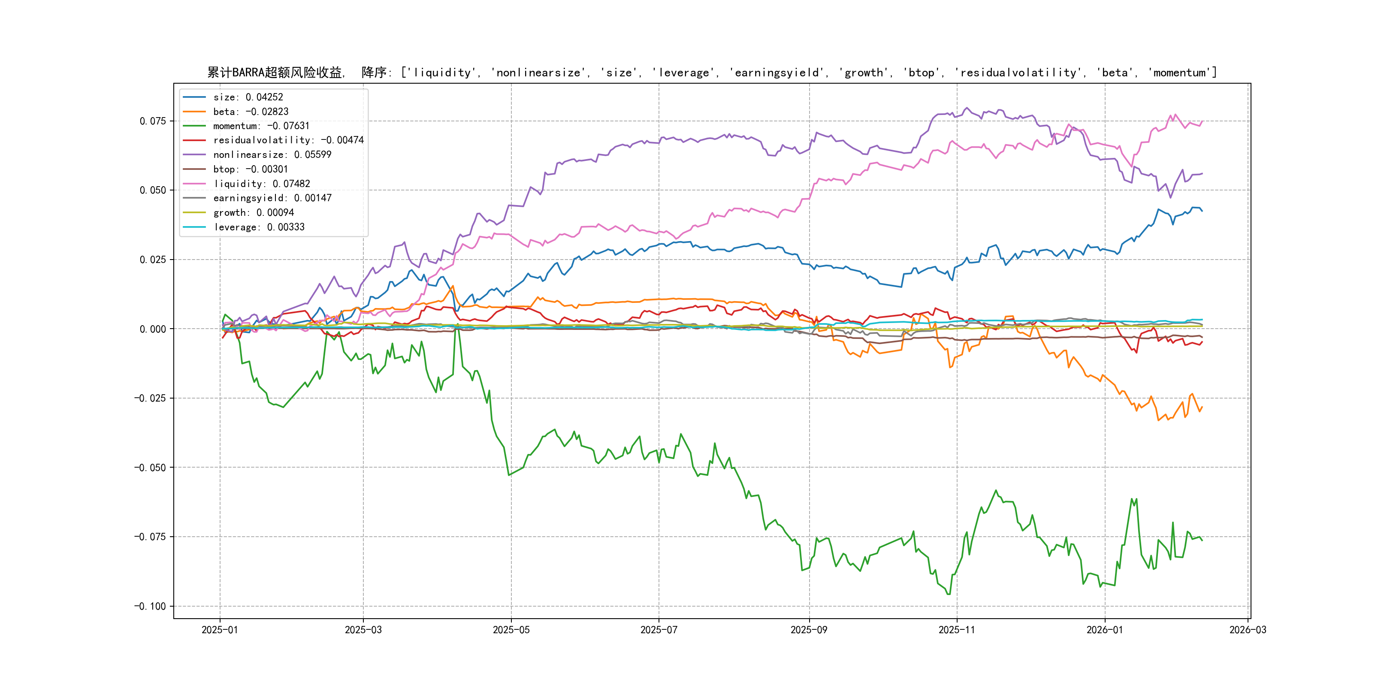
Task: Click the 2025-05 x-axis tick label
Action: point(511,630)
